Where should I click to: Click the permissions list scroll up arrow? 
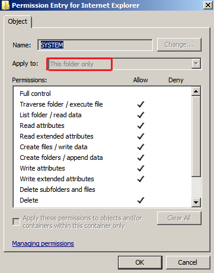point(196,91)
